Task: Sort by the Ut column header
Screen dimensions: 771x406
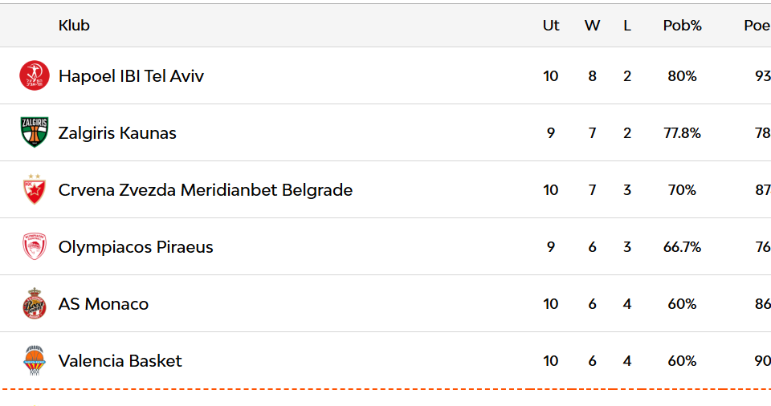Action: click(x=551, y=26)
